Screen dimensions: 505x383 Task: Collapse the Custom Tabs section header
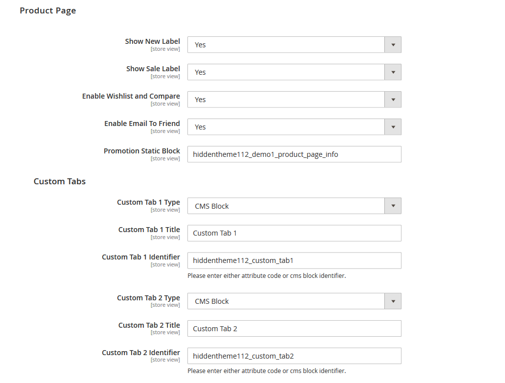(x=59, y=181)
